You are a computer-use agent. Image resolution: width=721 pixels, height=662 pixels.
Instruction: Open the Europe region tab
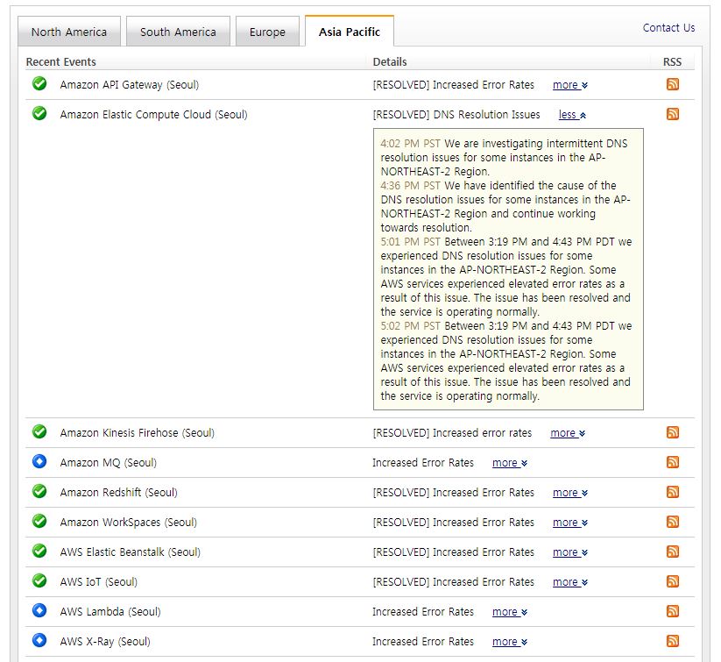[267, 32]
